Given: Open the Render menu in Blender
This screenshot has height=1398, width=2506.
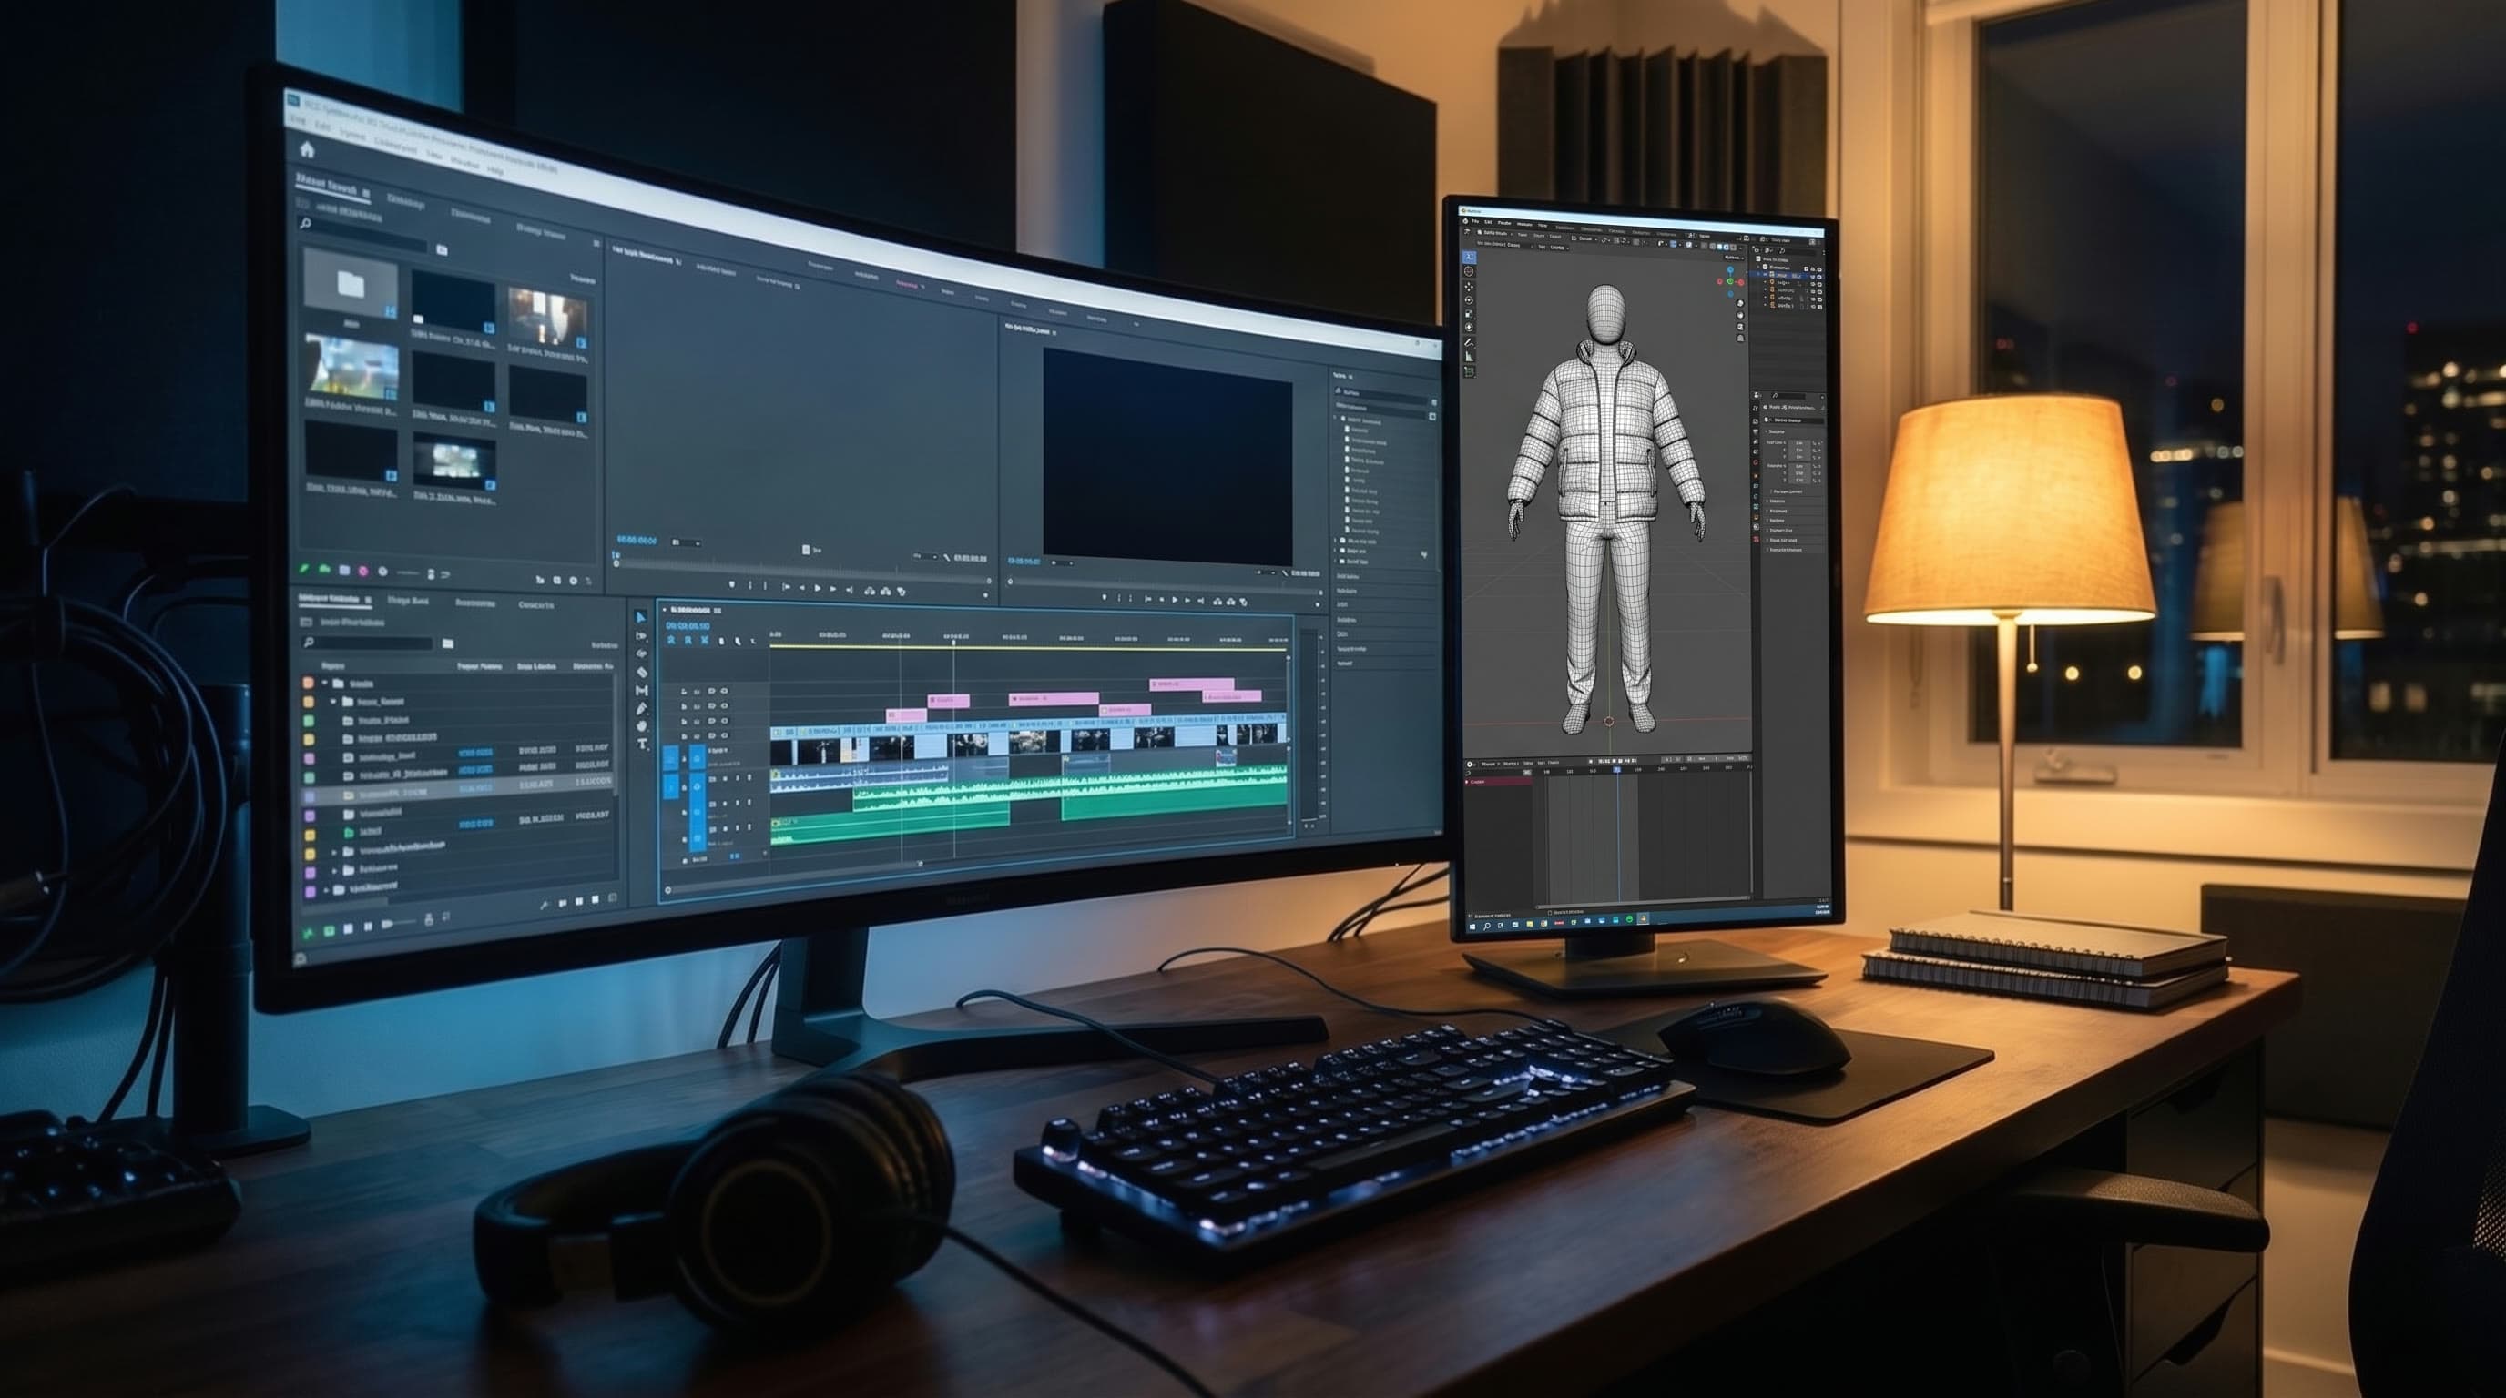Looking at the screenshot, I should (1505, 224).
